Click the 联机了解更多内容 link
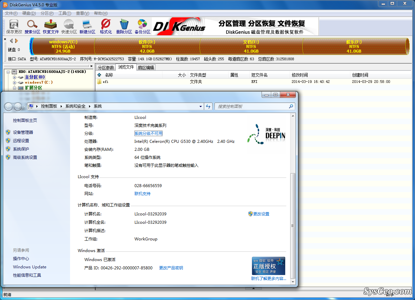This screenshot has height=300, width=415. pos(269,279)
